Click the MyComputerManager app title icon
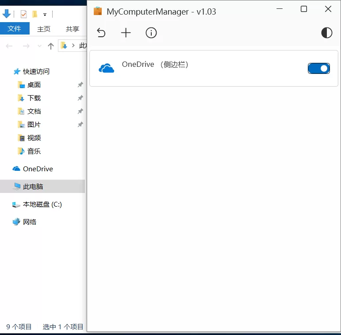341x335 pixels. click(98, 11)
